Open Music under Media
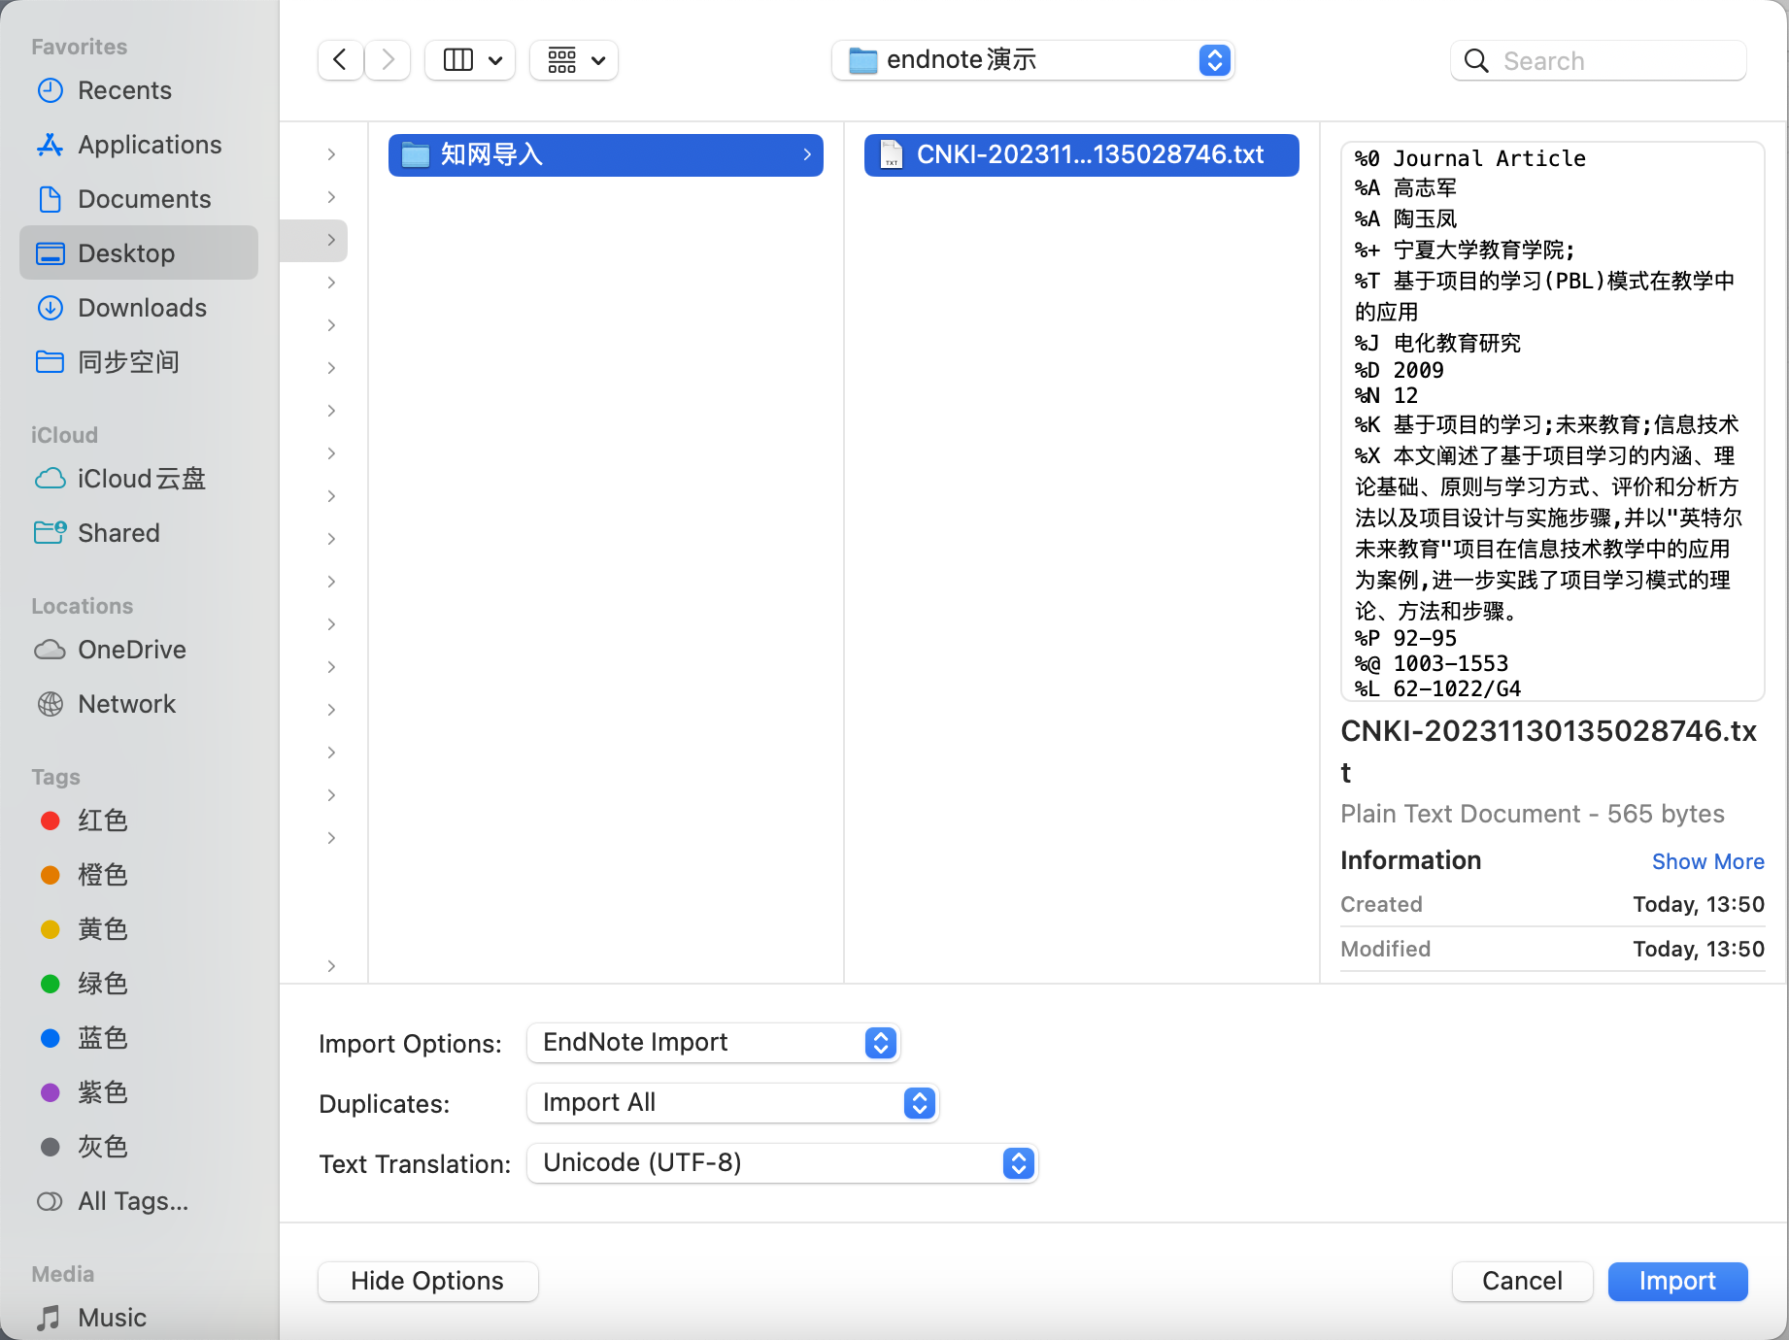The image size is (1789, 1340). pyautogui.click(x=112, y=1317)
